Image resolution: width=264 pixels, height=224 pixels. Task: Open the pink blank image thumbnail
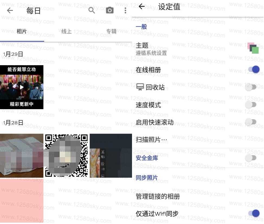(x=22, y=201)
